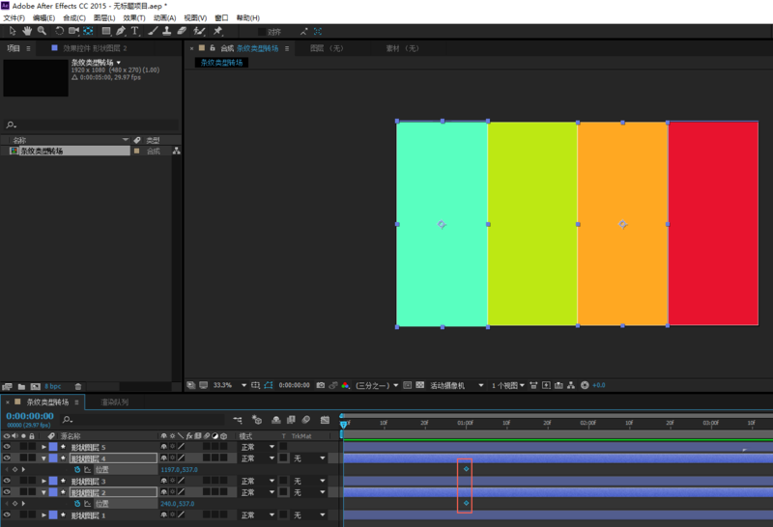Open the 编辑(E) menu
This screenshot has height=527, width=773.
43,17
